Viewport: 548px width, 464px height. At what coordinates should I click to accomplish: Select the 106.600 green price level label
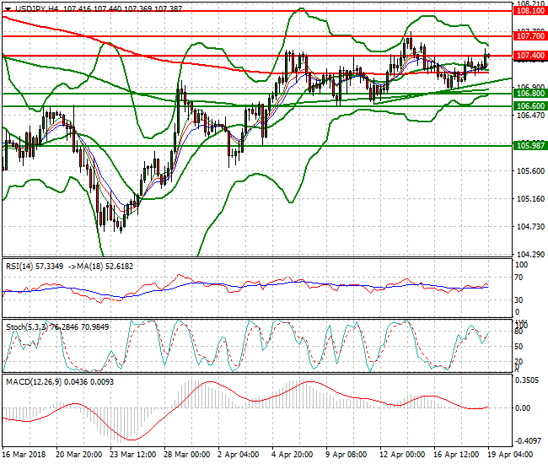point(530,106)
